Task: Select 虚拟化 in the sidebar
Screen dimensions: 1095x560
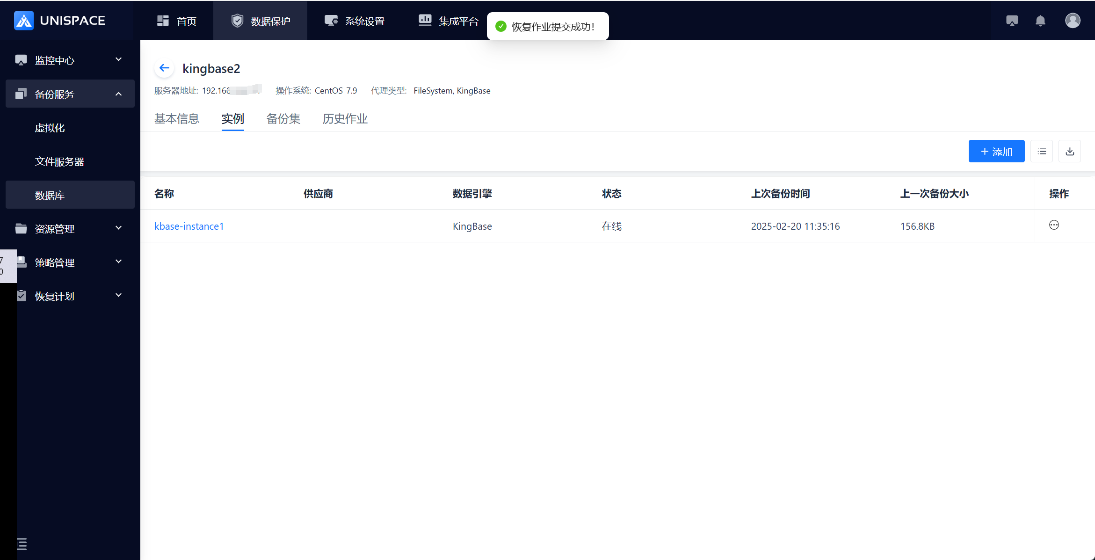Action: pyautogui.click(x=50, y=128)
